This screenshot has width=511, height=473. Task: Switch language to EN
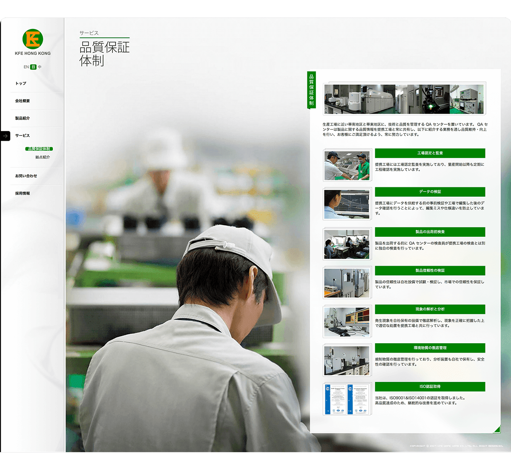click(x=26, y=67)
